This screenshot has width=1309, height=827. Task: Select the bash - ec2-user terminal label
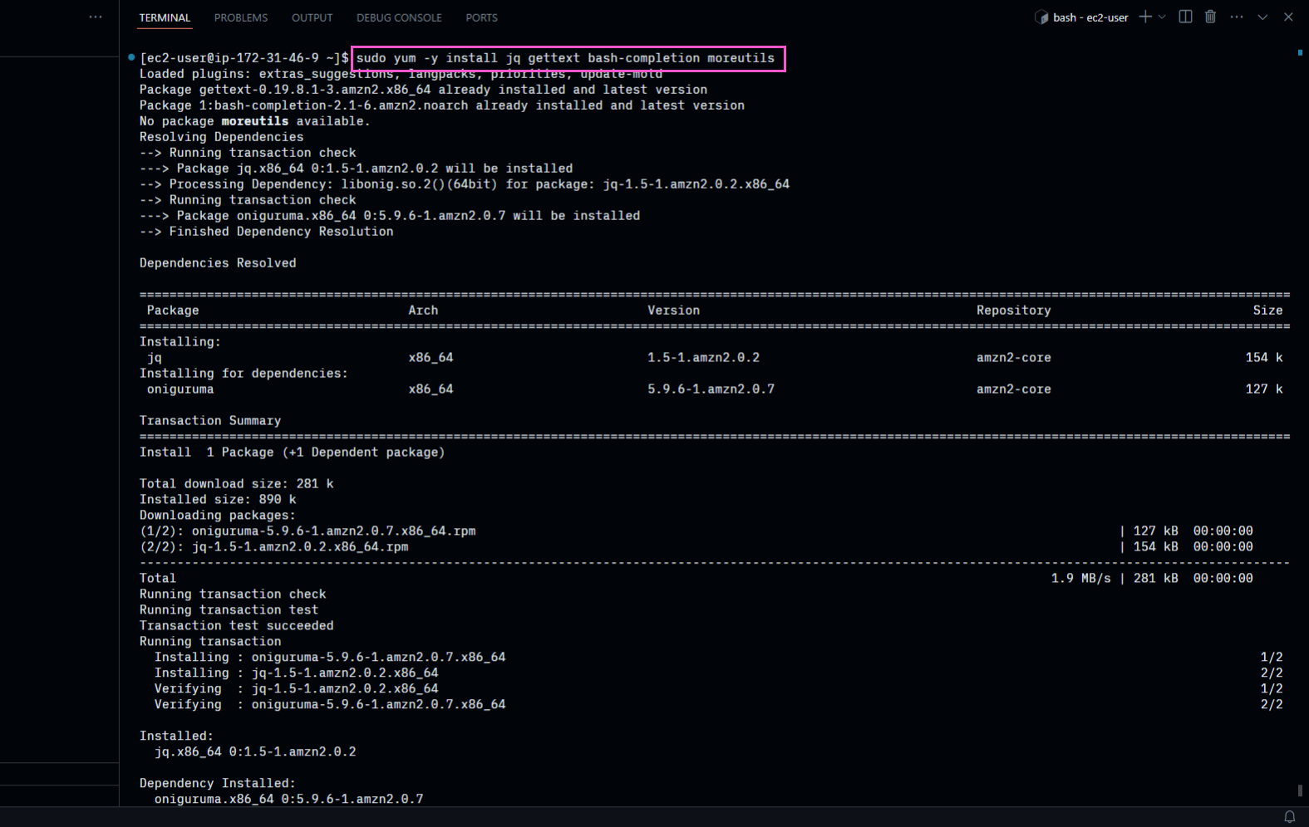pos(1090,17)
